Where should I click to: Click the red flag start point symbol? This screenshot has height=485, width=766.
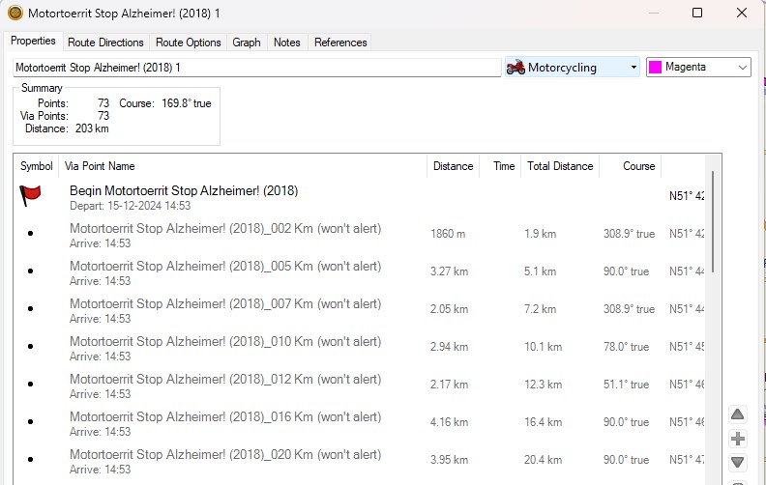pos(31,197)
